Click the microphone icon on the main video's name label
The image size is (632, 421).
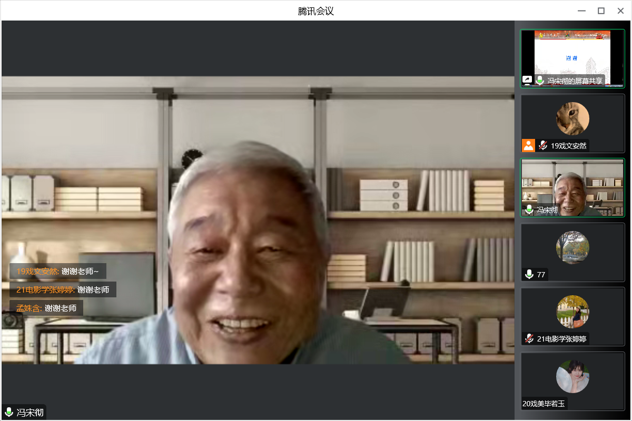[9, 412]
